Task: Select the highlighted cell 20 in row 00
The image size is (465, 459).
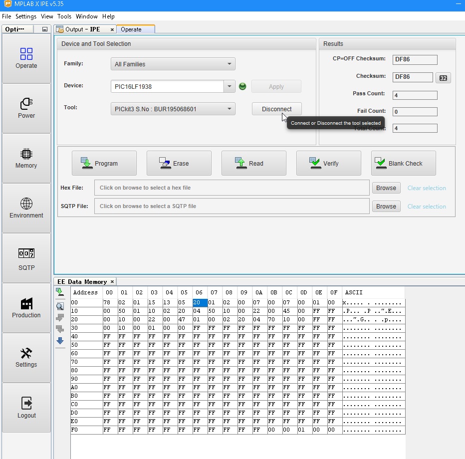Action: (200, 302)
